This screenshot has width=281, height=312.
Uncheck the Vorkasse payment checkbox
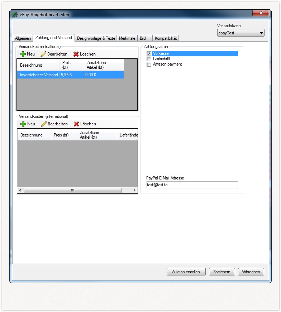click(149, 54)
